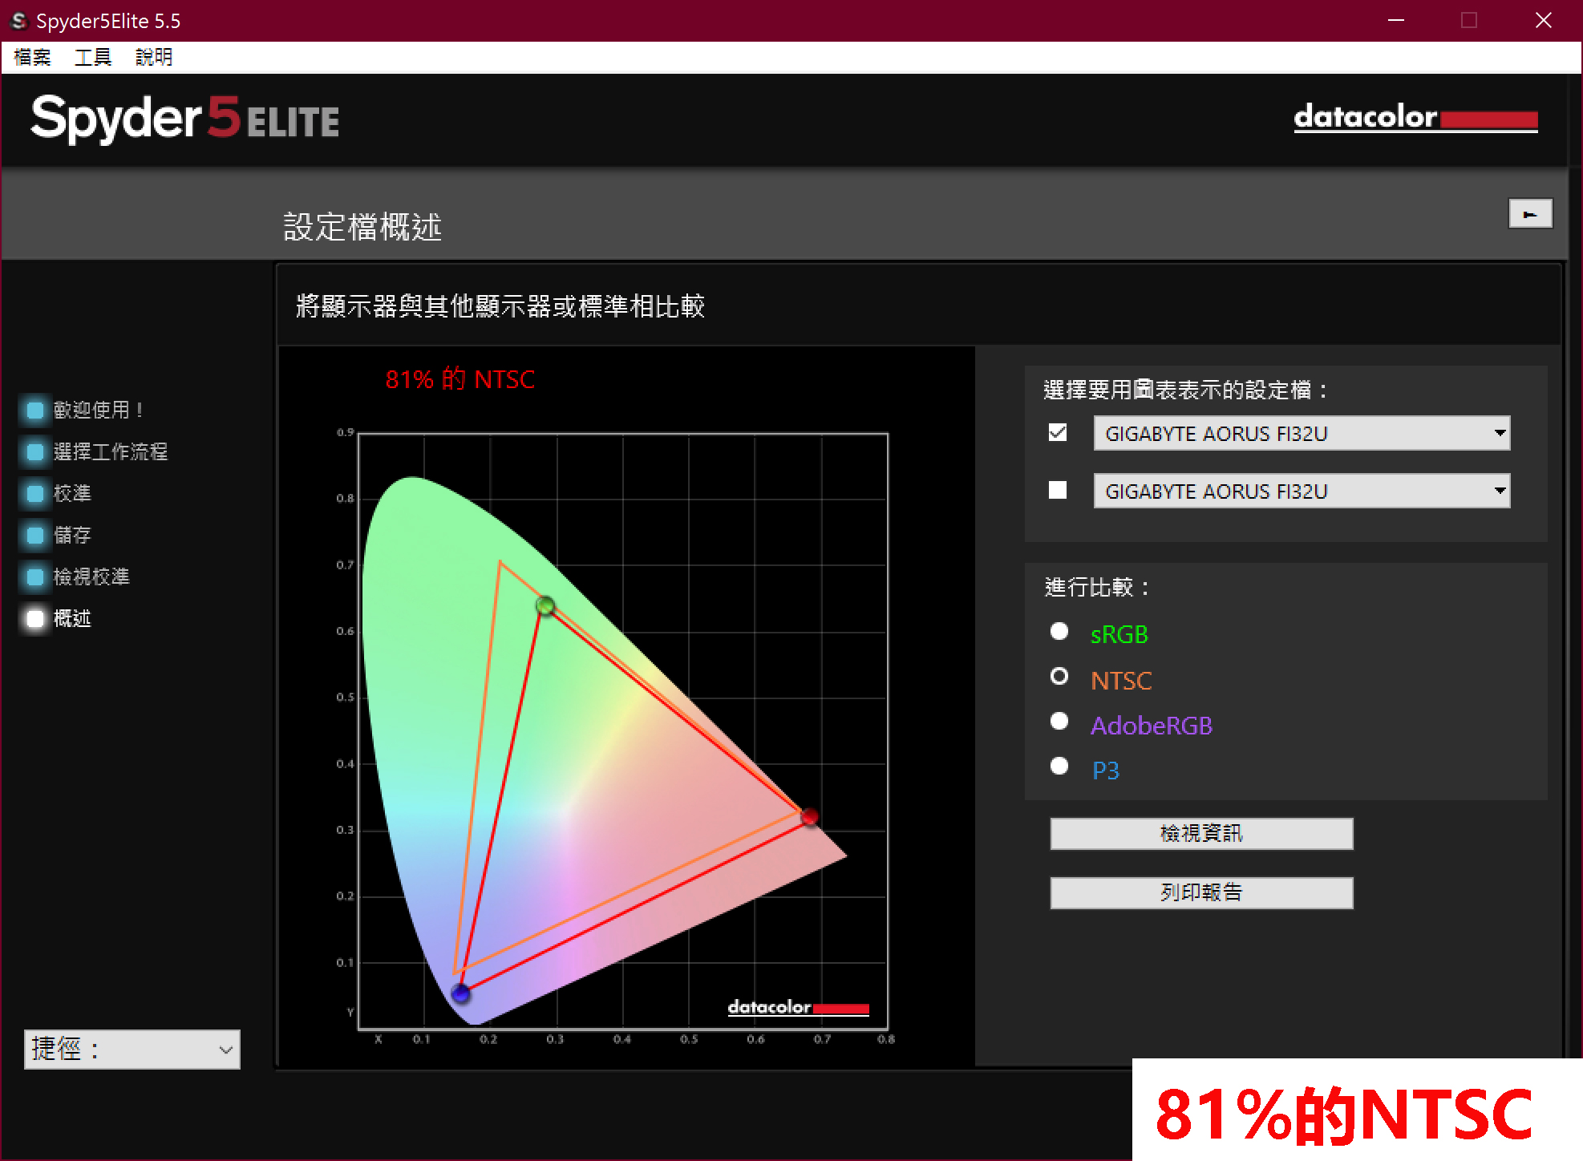Viewport: 1583px width, 1161px height.
Task: Enable the second GIGABYTE AORUS FI32U profile
Action: (1057, 490)
